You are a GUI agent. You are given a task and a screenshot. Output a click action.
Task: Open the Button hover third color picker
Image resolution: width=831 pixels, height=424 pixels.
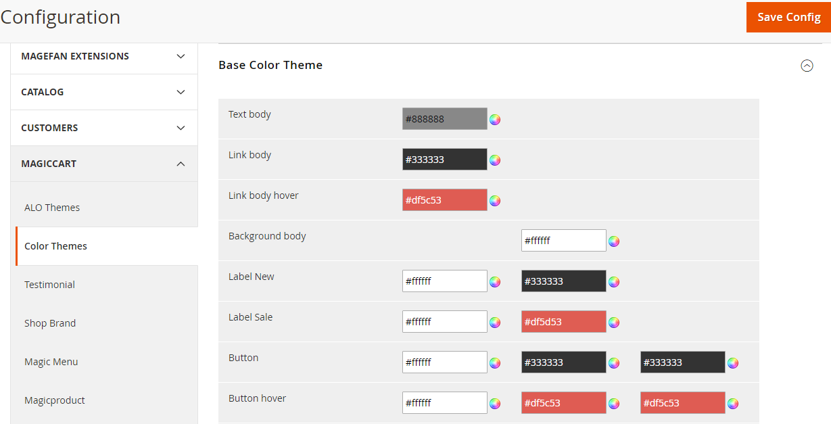point(733,403)
